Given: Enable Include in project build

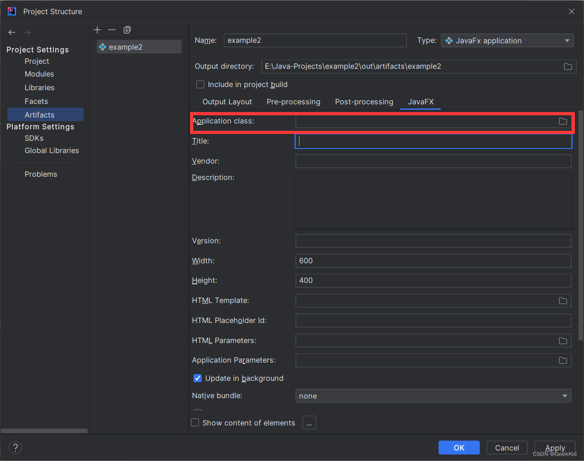Looking at the screenshot, I should tap(200, 84).
